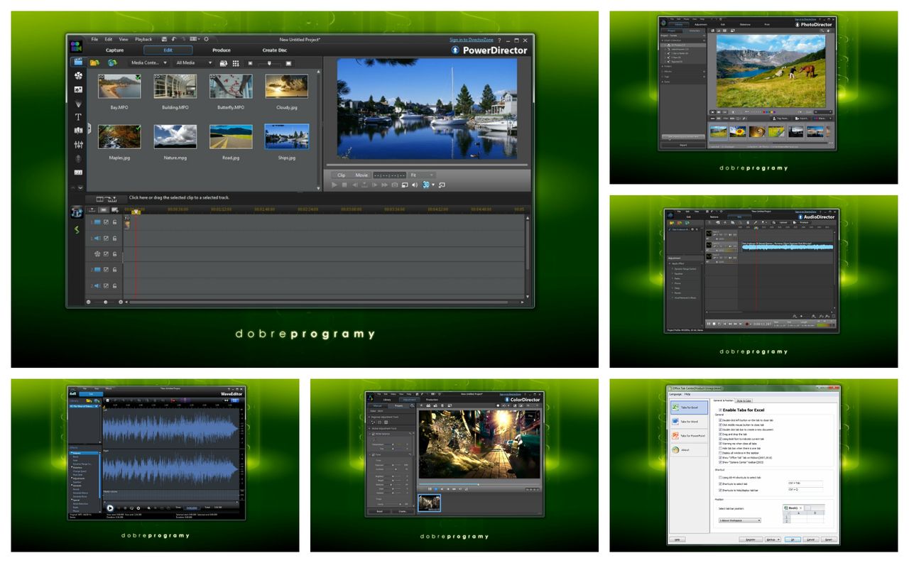Open the Transition Room icon
Screen dimensions: 909x563
[x=78, y=131]
